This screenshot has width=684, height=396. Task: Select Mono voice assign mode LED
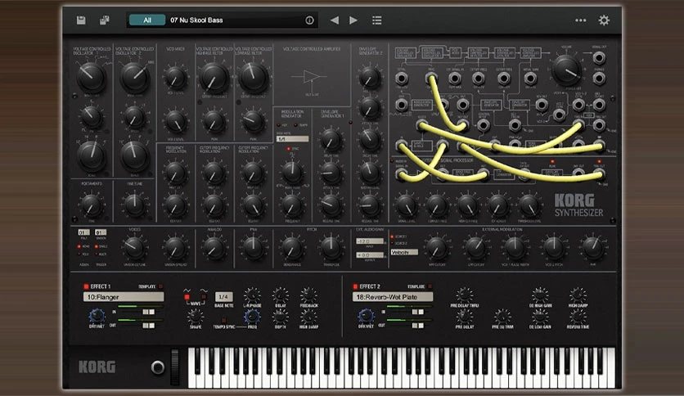(x=79, y=246)
